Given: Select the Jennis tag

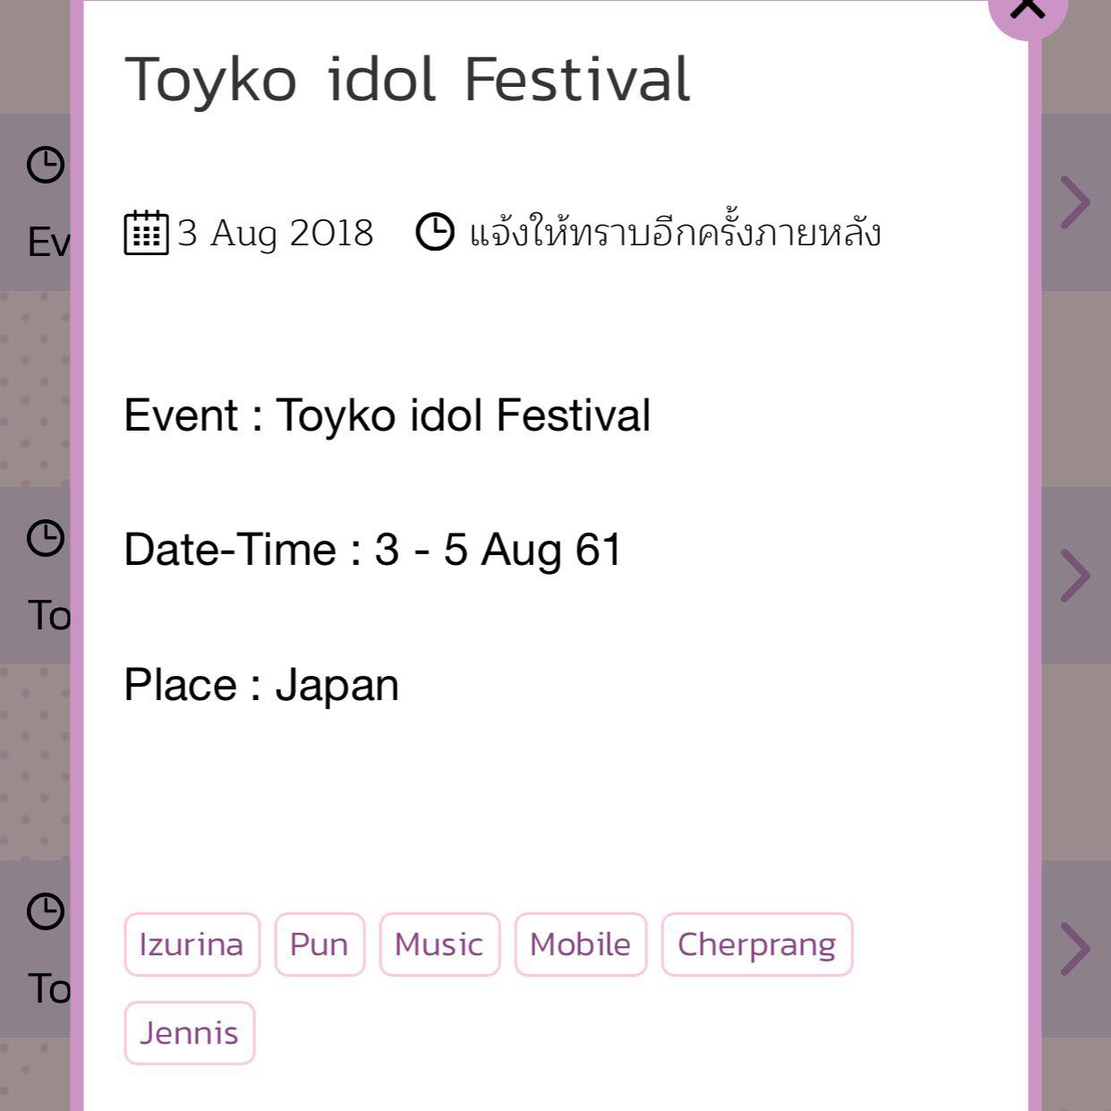Looking at the screenshot, I should (x=190, y=1033).
